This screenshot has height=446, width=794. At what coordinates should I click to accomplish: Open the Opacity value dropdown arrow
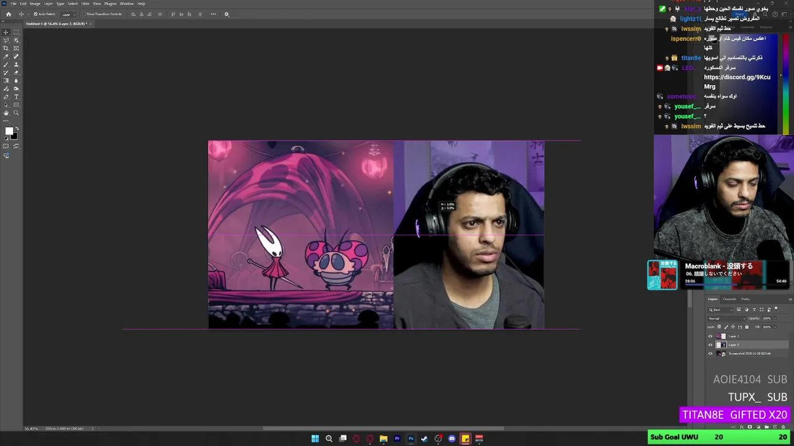click(x=775, y=318)
